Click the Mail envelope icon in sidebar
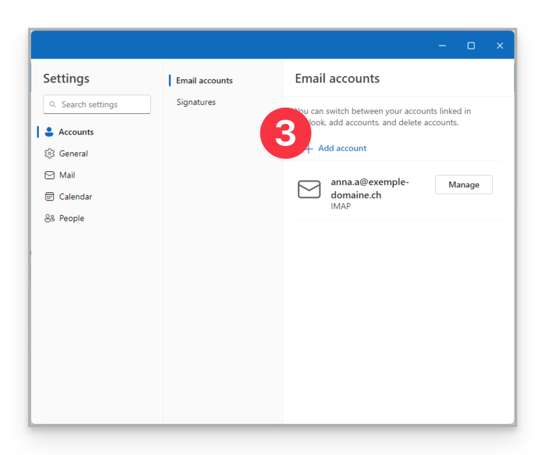The width and height of the screenshot is (545, 455). point(49,175)
